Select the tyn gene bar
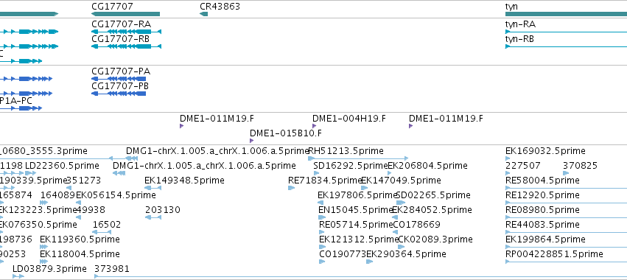Screen dimensions: 627x280 [567, 14]
